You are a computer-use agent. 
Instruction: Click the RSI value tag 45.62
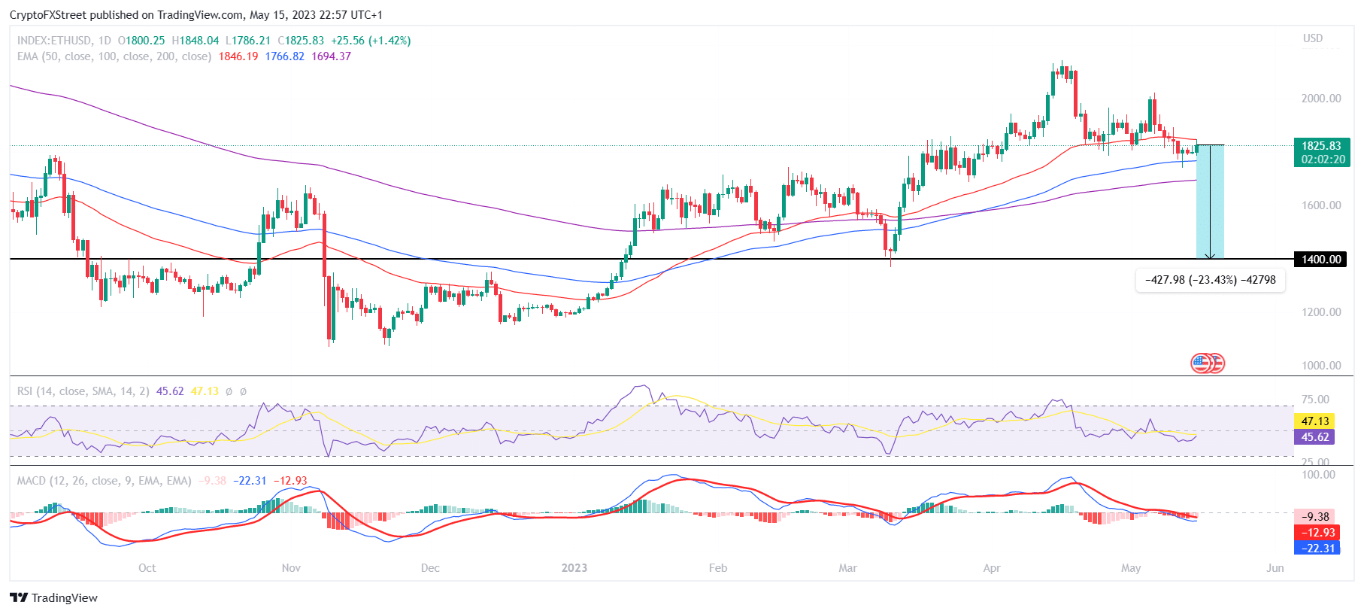pos(1314,437)
